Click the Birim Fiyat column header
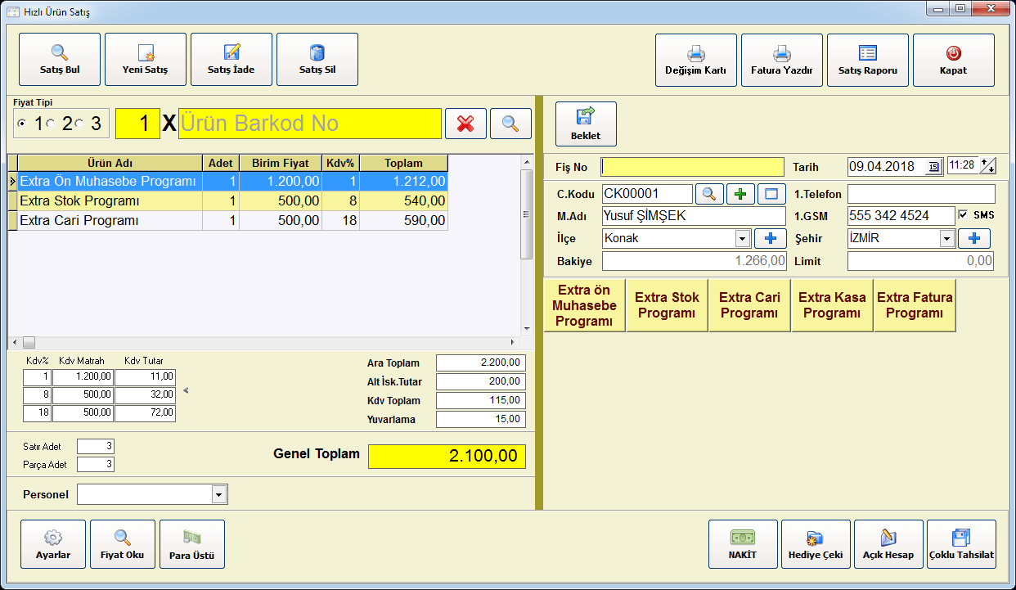 (281, 163)
